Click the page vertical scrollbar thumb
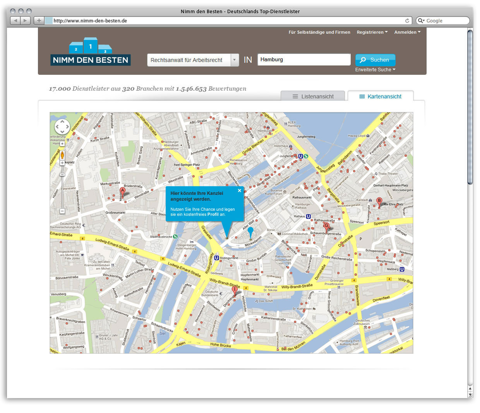This screenshot has width=480, height=413. [x=470, y=107]
